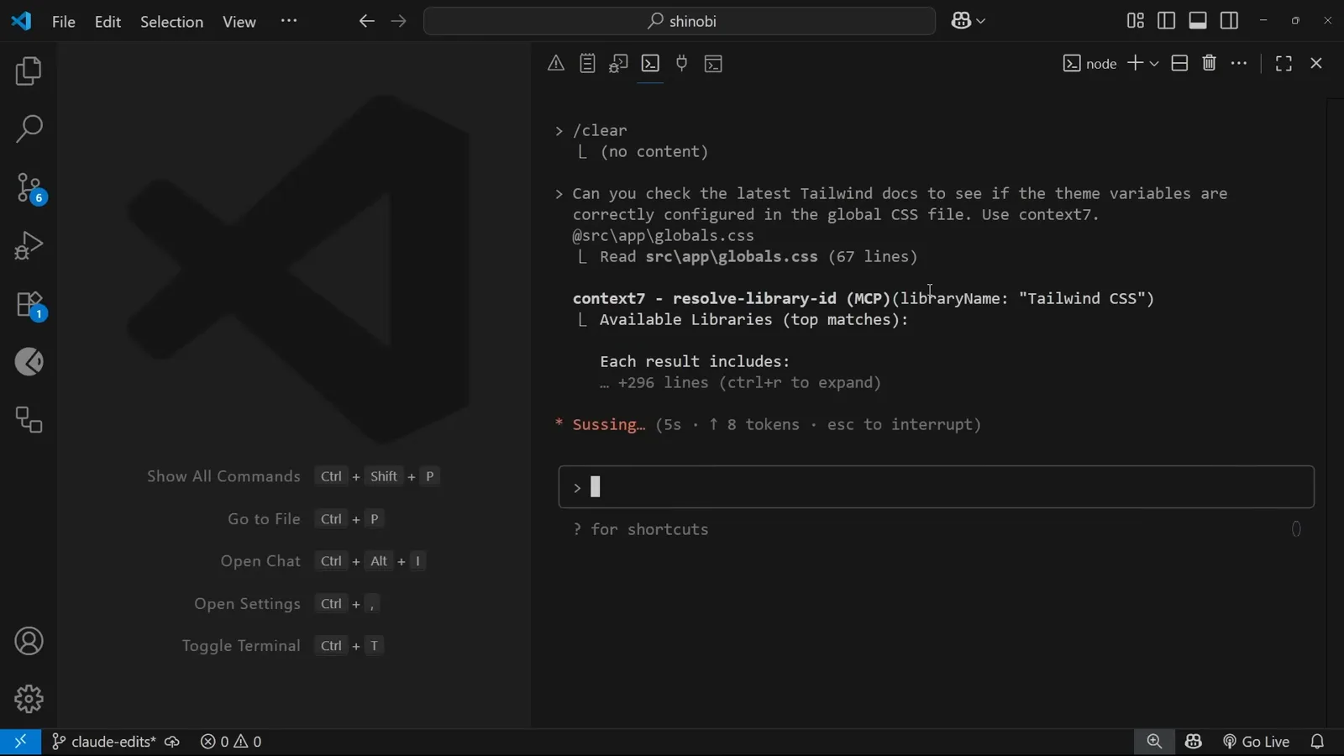Show the Problems panel via warning icon
This screenshot has height=756, width=1344.
point(556,64)
